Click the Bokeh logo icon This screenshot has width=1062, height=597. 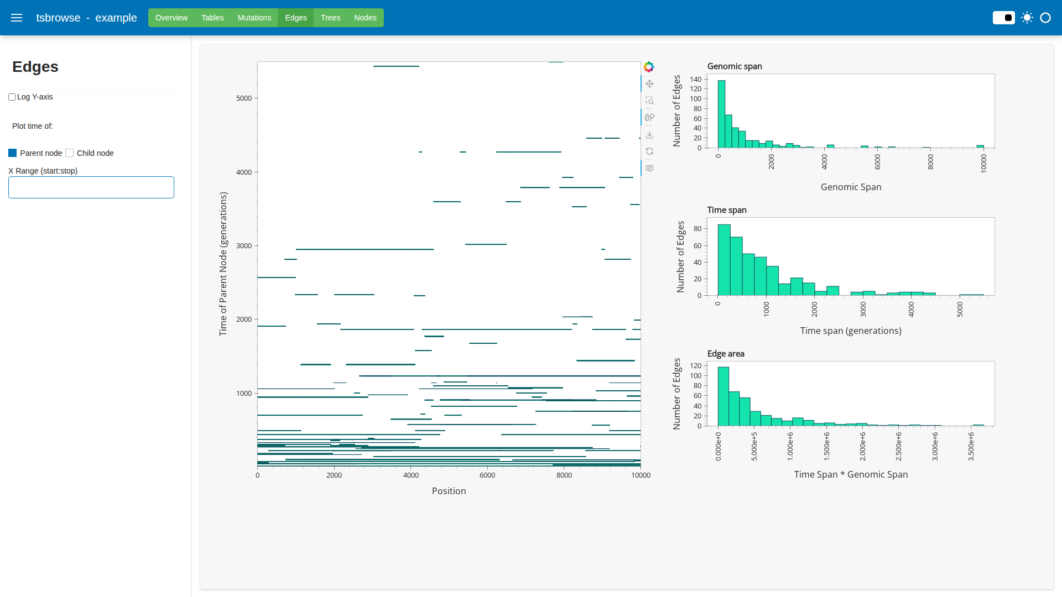click(x=649, y=67)
